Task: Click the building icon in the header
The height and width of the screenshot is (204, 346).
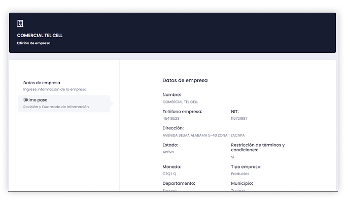Action: (20, 23)
